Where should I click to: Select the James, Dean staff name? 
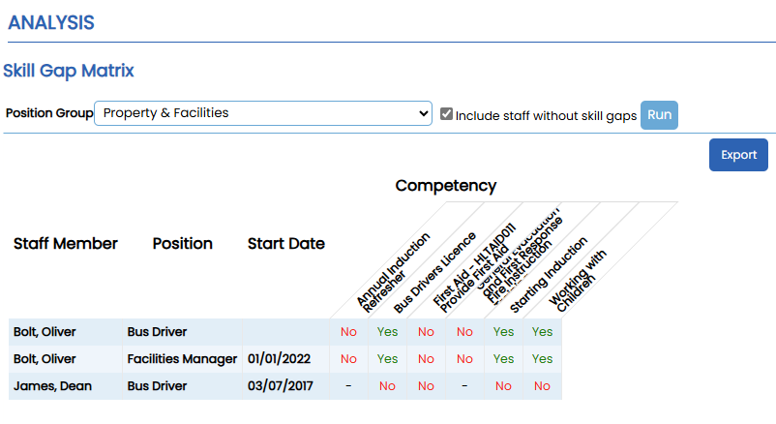[x=52, y=386]
